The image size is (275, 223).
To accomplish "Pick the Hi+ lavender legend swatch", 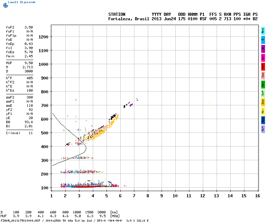I will (263, 129).
